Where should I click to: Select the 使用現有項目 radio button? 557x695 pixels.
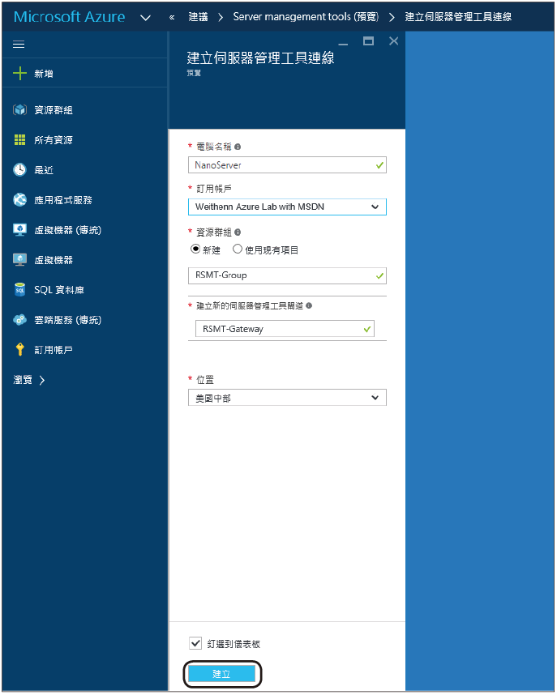tap(238, 249)
